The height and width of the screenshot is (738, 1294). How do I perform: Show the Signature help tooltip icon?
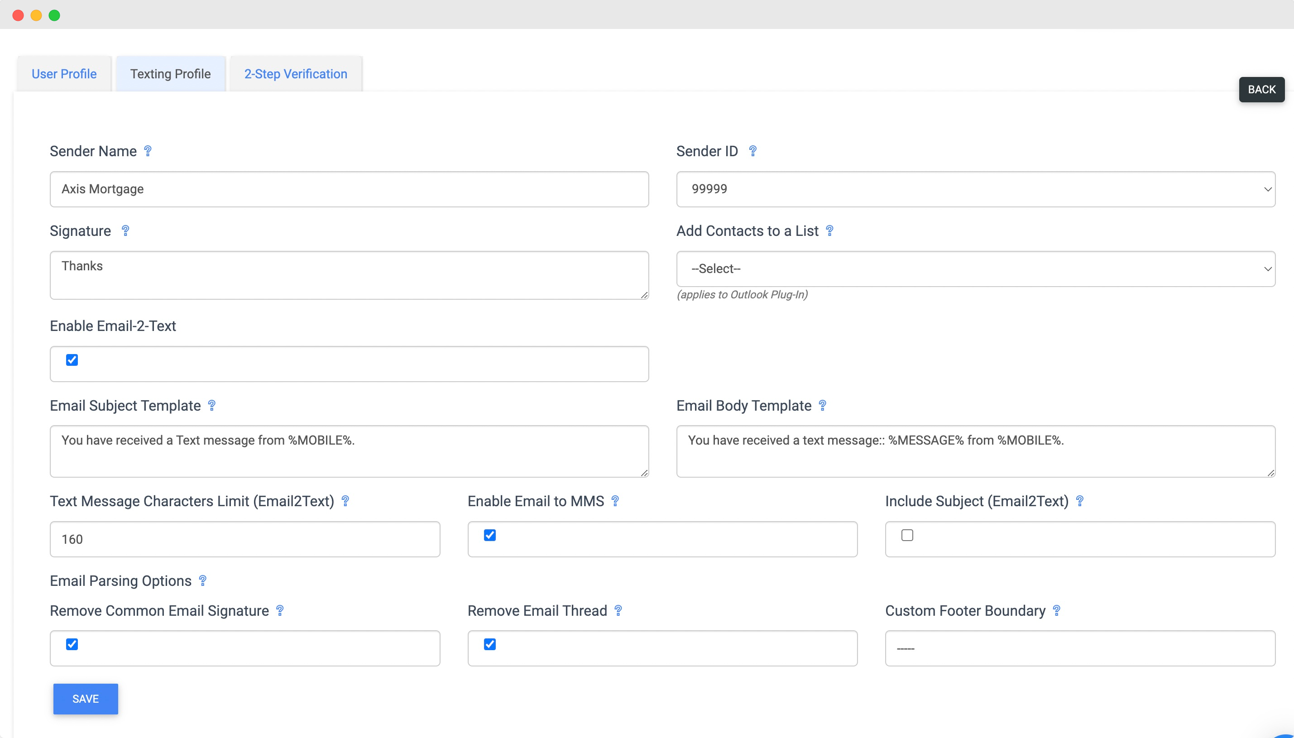(125, 230)
